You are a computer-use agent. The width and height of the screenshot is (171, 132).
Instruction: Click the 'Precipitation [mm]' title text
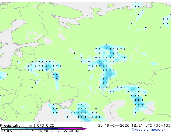(17, 126)
